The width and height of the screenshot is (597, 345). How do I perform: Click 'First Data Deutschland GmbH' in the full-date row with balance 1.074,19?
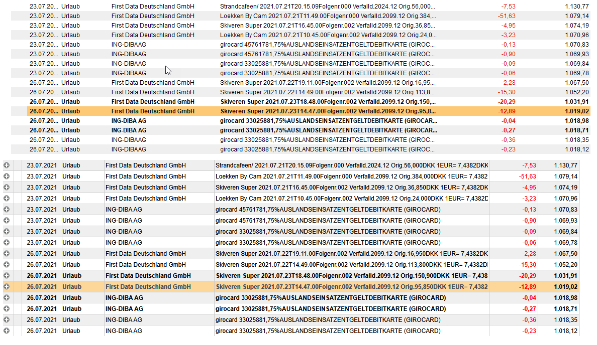point(145,188)
